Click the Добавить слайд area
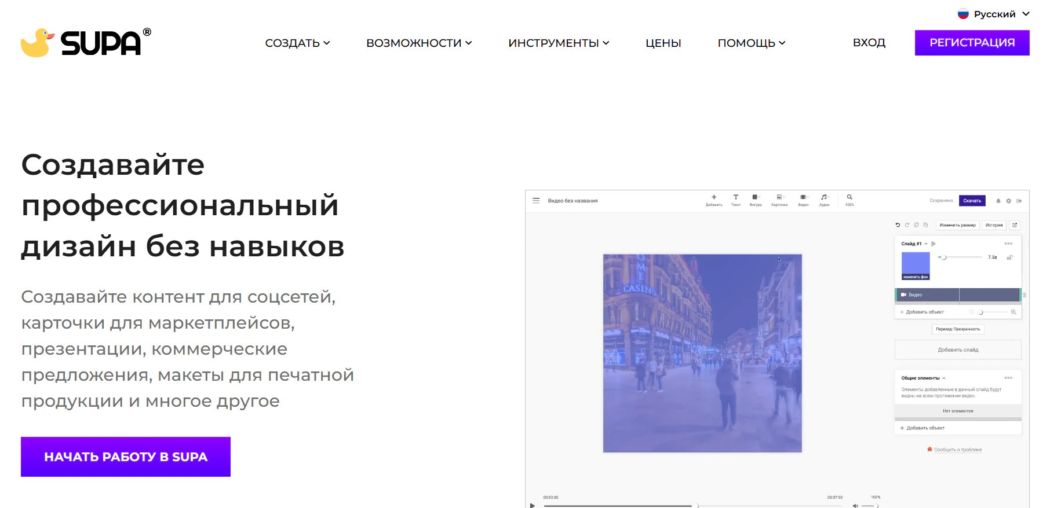 pyautogui.click(x=958, y=350)
